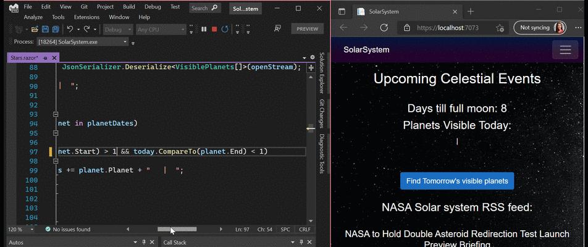Close the Stars.razor tab
The image size is (588, 247).
(54, 57)
